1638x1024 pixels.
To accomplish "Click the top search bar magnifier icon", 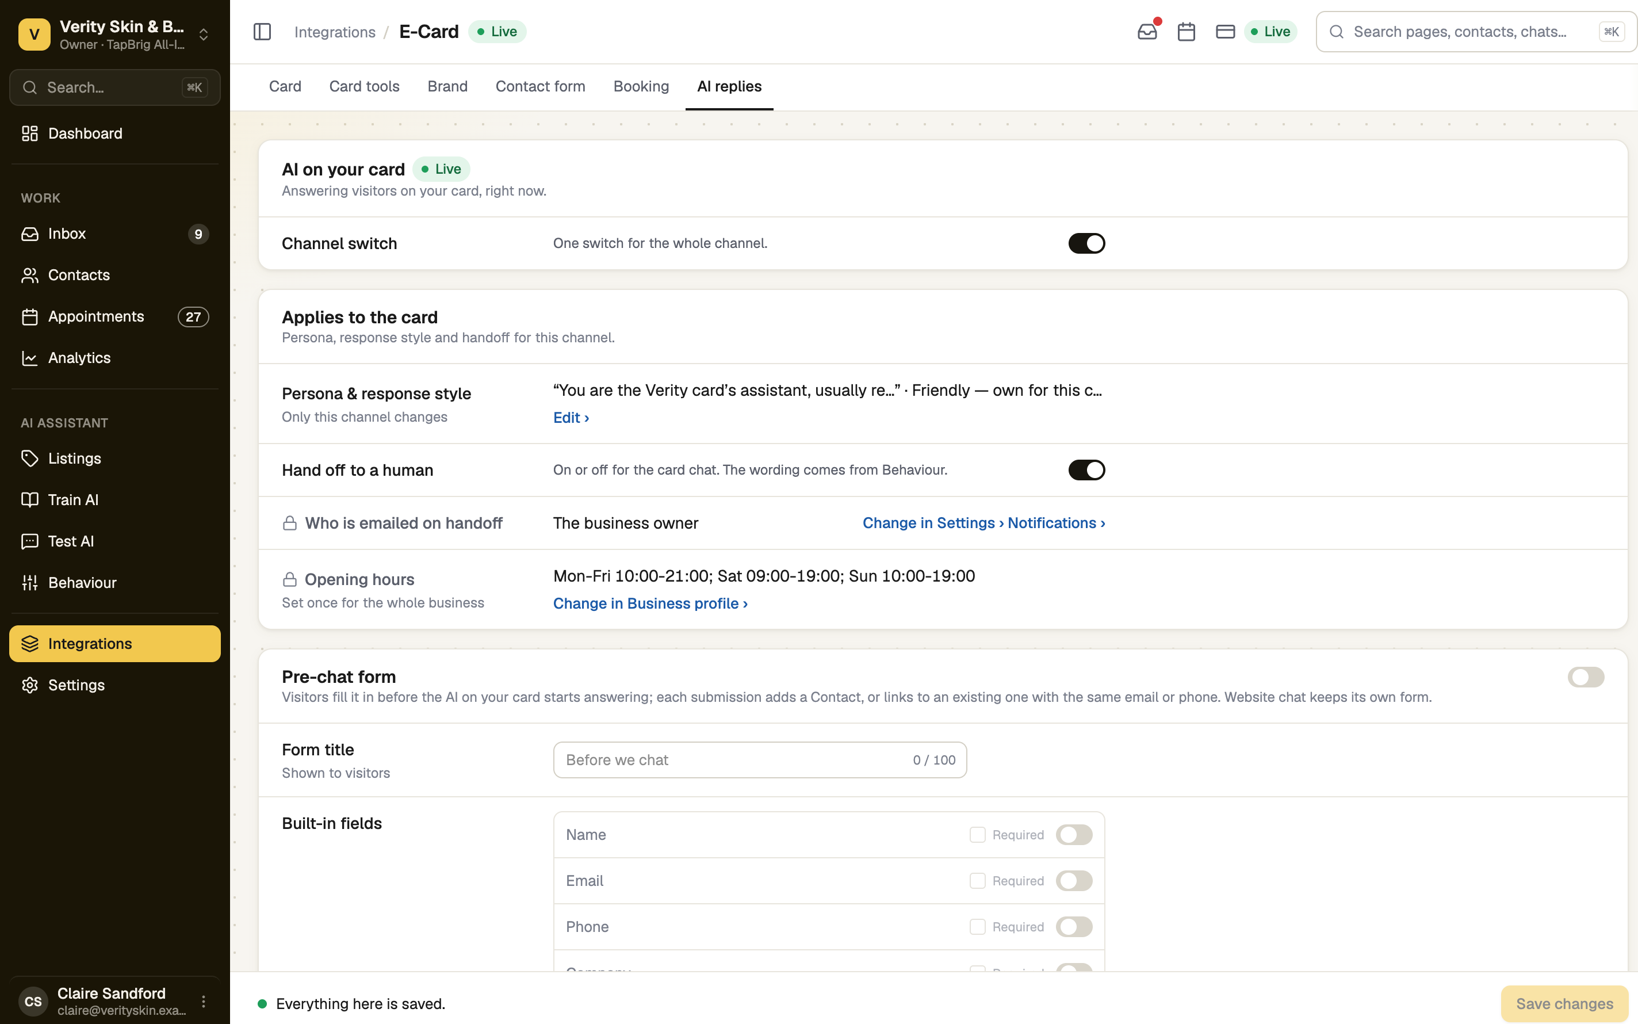I will [1336, 32].
